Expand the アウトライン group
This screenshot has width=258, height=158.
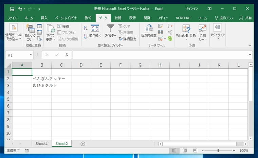[218, 32]
